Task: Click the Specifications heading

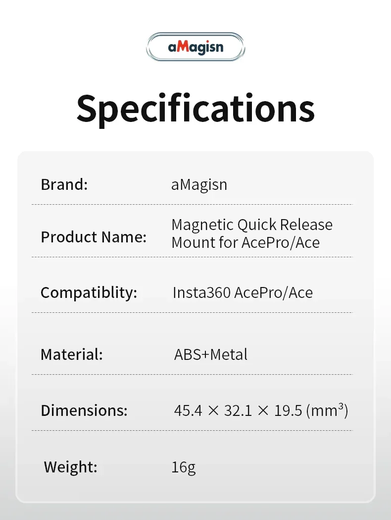Action: pos(195,109)
